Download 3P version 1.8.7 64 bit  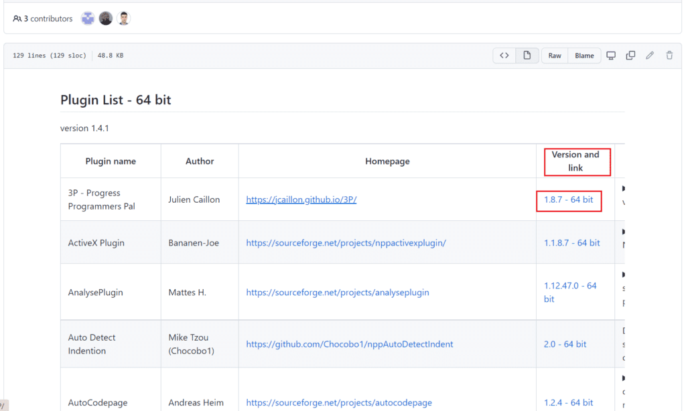tap(568, 199)
